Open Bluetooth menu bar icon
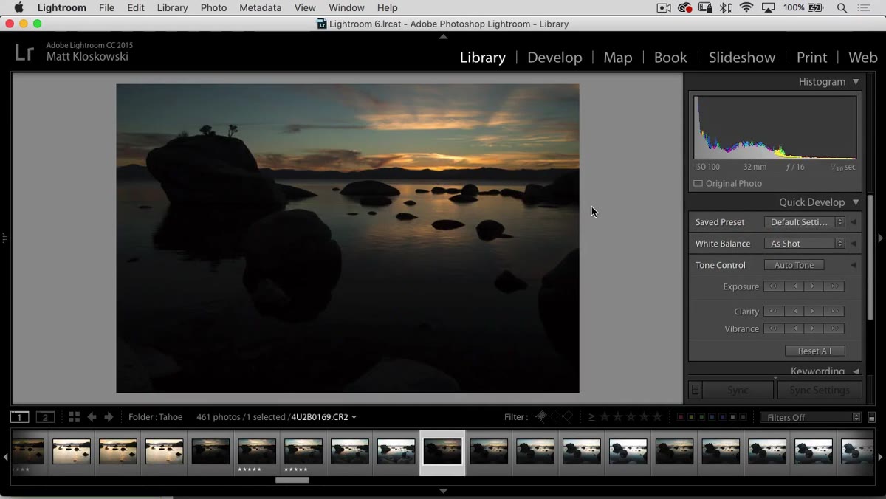This screenshot has width=886, height=499. (727, 7)
